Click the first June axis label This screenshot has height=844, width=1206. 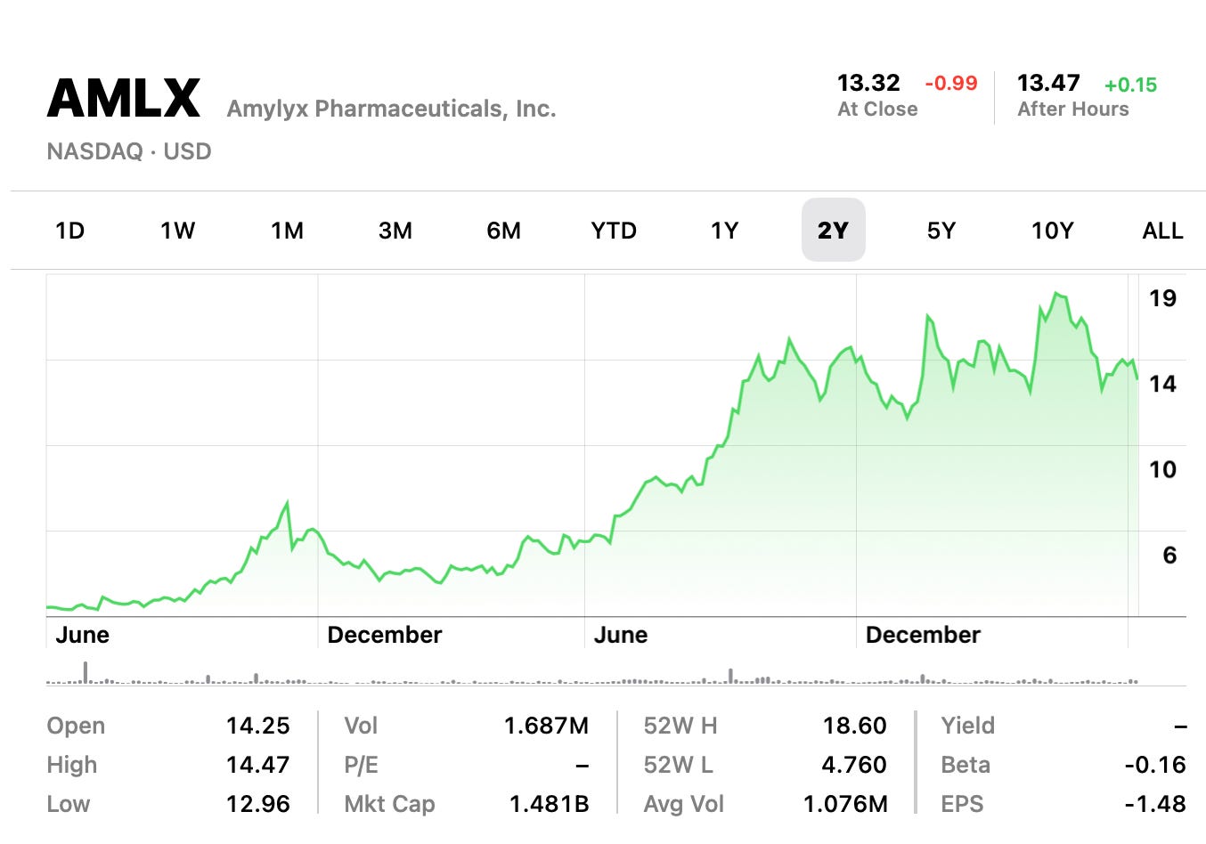point(82,635)
